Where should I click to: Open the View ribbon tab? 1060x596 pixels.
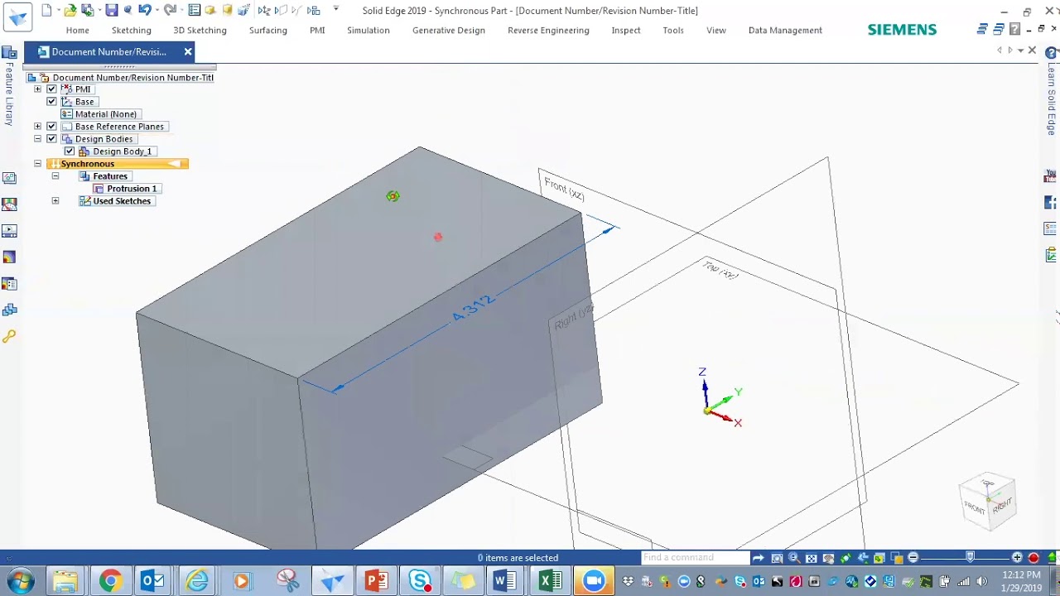tap(716, 31)
